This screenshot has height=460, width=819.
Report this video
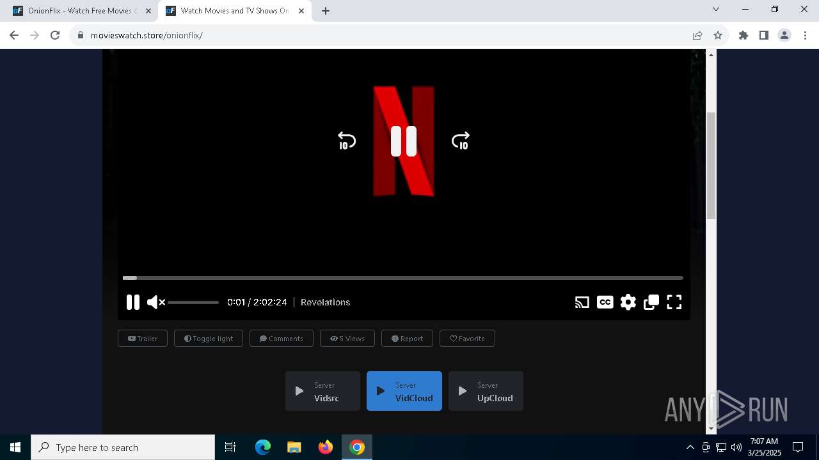tap(407, 339)
